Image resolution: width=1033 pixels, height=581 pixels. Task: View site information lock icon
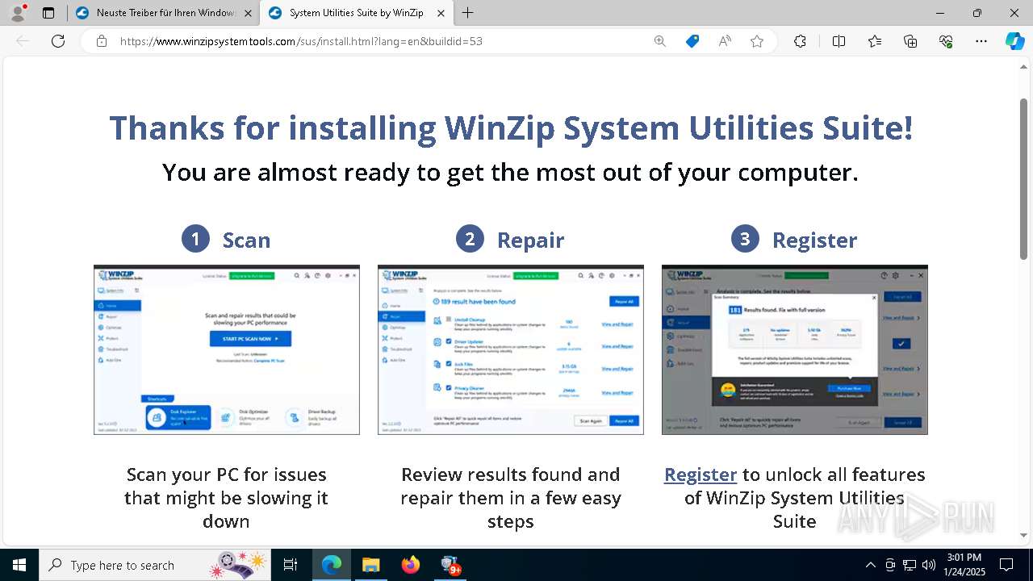102,41
